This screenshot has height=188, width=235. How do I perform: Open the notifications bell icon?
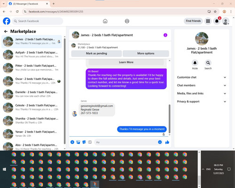coord(217,21)
